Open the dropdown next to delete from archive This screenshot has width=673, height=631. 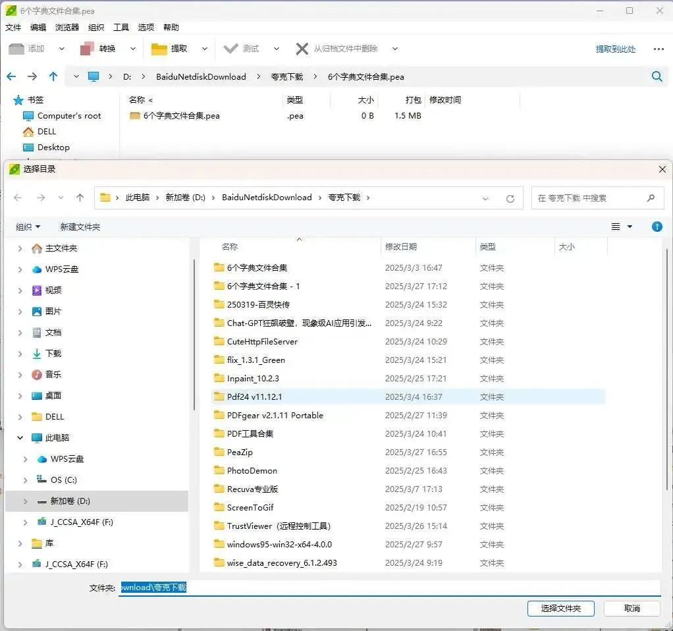pyautogui.click(x=395, y=49)
